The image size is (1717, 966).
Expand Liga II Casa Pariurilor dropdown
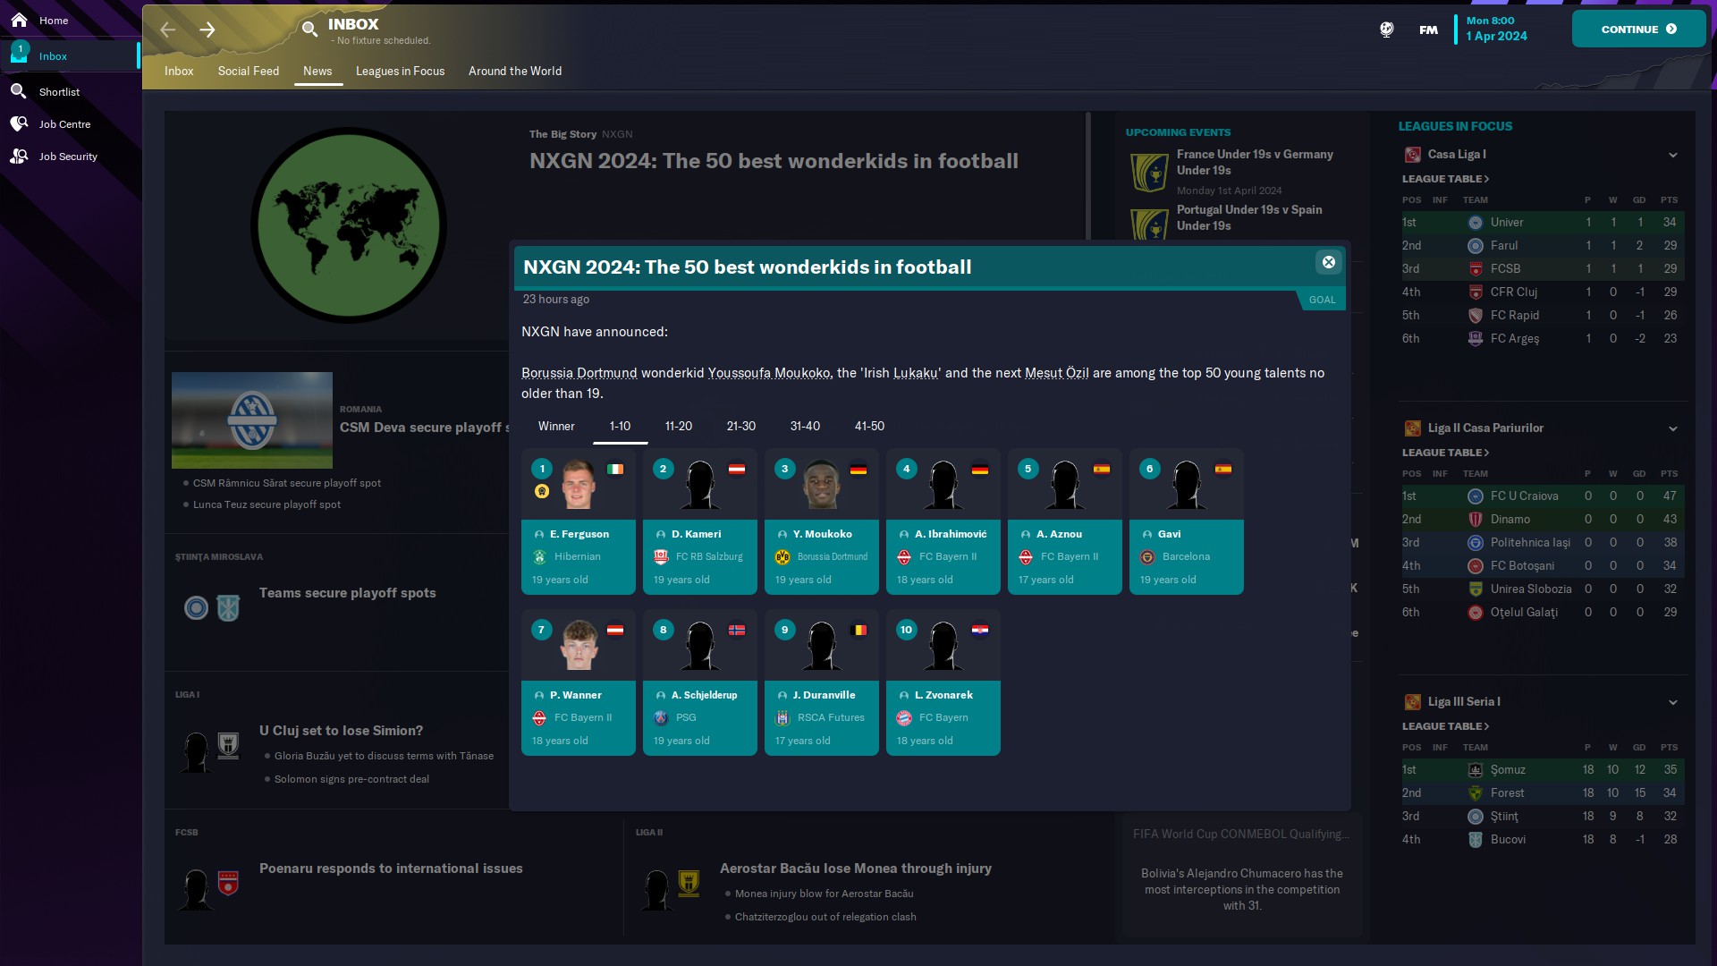[x=1672, y=428]
